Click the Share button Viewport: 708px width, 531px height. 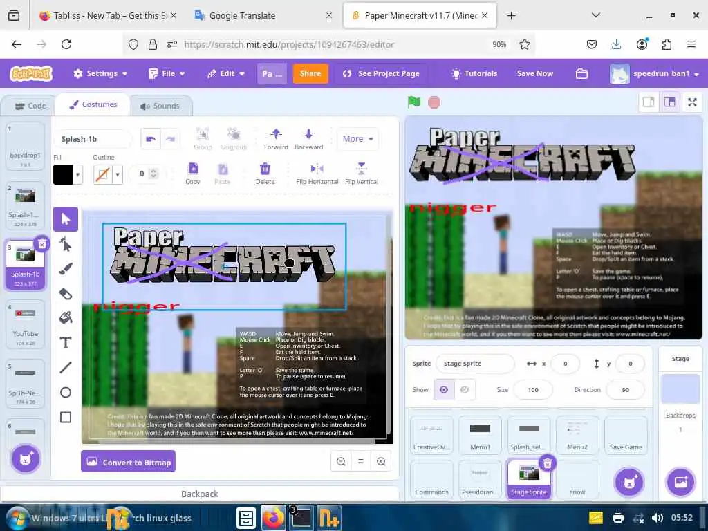tap(310, 73)
